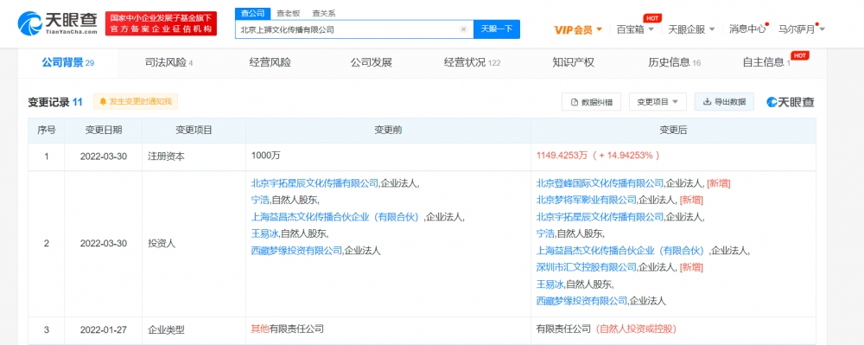The image size is (864, 345).
Task: Open 上海益昌杰文化传播合伙企业 in 变更后 column
Action: coord(620,251)
